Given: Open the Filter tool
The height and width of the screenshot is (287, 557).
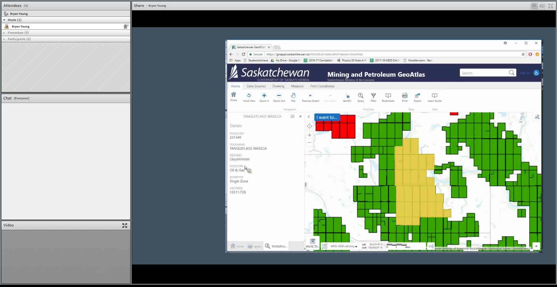Looking at the screenshot, I should (x=373, y=97).
